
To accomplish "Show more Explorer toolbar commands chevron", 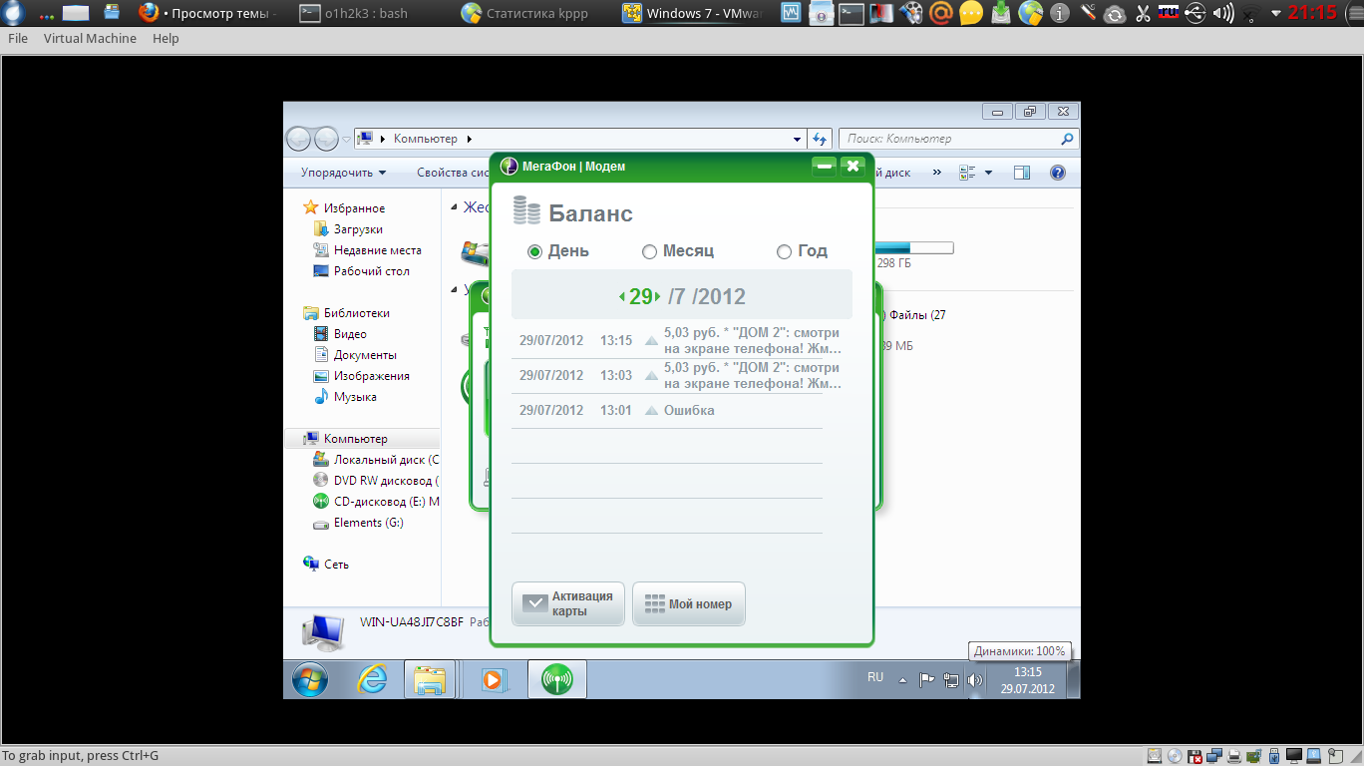I will 936,173.
